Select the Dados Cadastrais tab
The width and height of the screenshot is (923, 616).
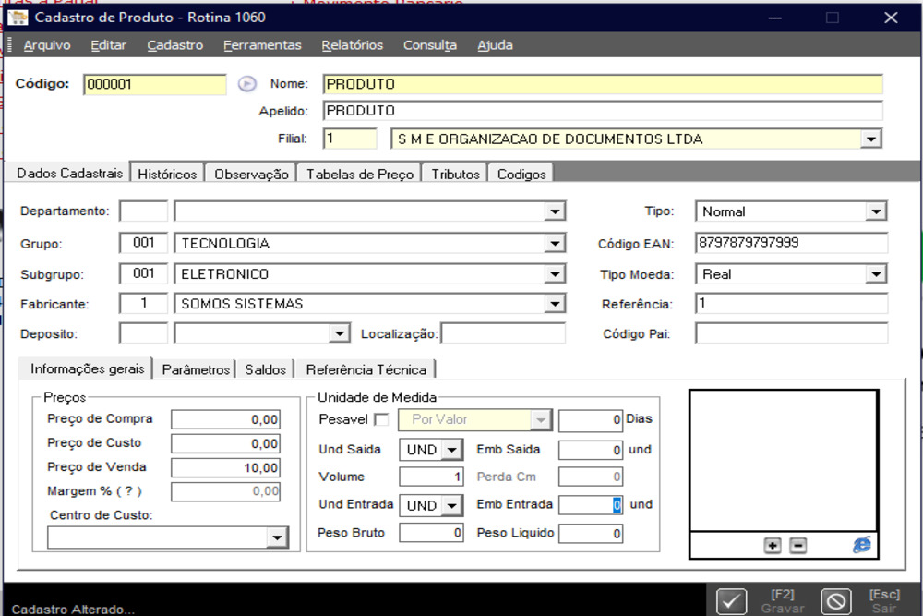point(69,173)
